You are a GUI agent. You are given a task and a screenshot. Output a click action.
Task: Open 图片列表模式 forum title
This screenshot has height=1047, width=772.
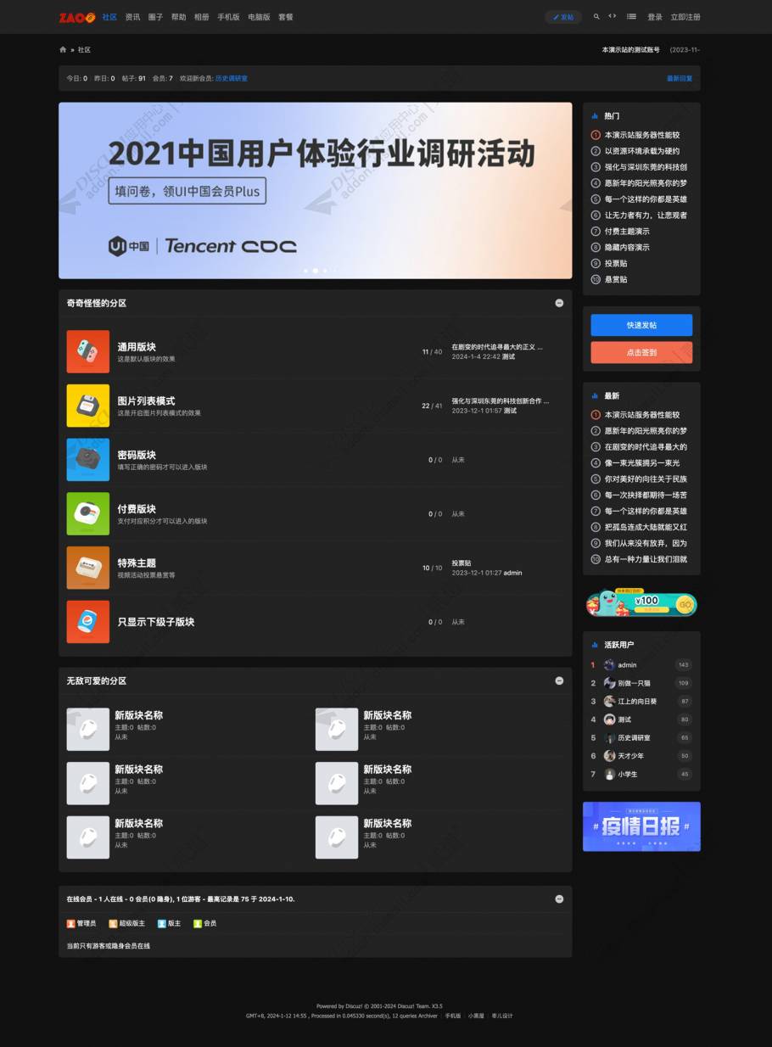(146, 401)
